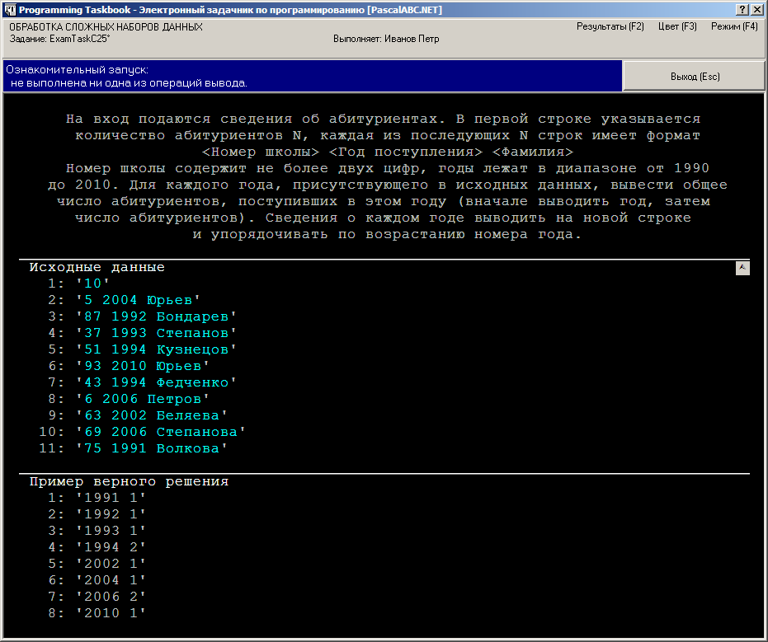This screenshot has width=768, height=642.
Task: Click the help question mark button
Action: pos(742,10)
